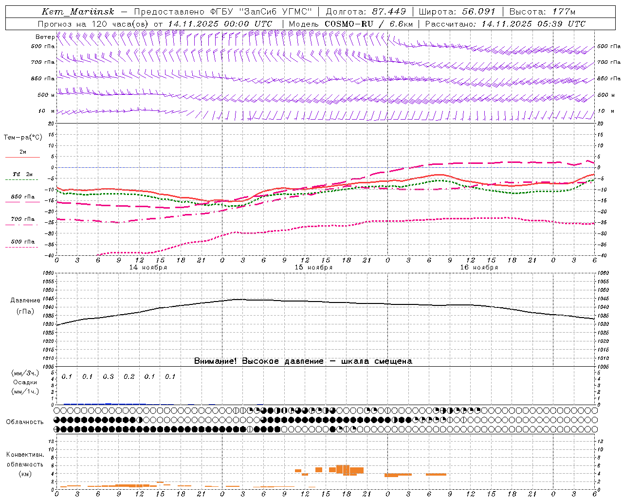Click the 500 гПа temperature legend entry
Viewport: 623px width, 498px height.
point(23,242)
